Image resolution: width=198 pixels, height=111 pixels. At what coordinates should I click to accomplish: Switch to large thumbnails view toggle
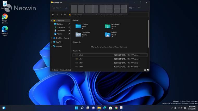[x=148, y=70]
